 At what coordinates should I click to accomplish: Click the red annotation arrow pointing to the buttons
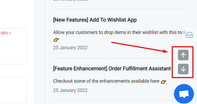140,47
